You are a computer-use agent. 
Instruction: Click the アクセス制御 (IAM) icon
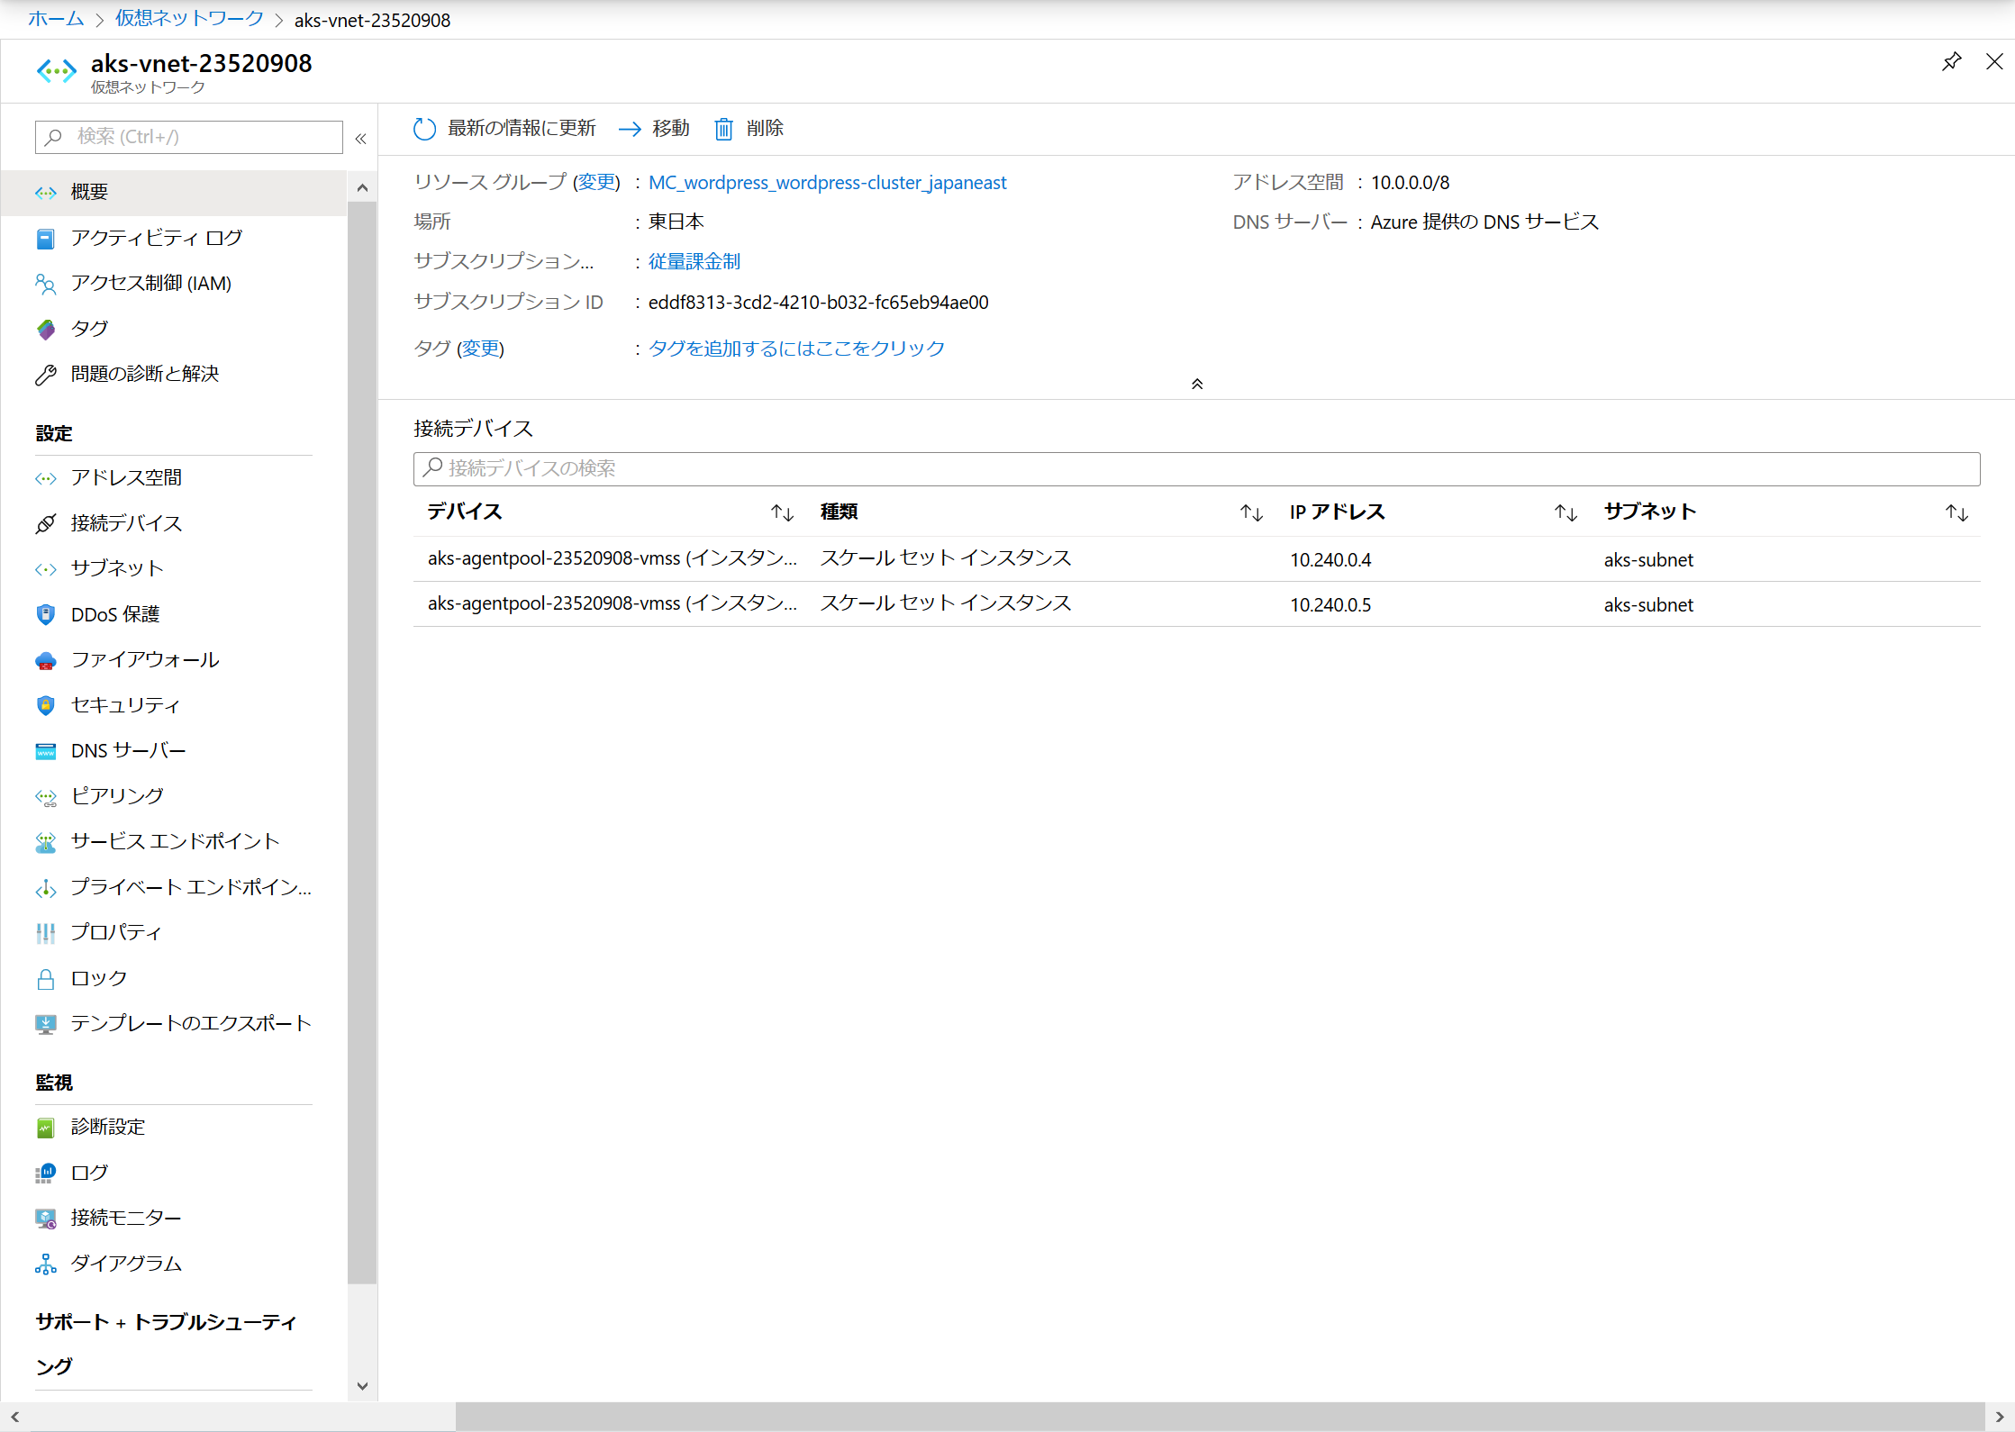pyautogui.click(x=46, y=284)
